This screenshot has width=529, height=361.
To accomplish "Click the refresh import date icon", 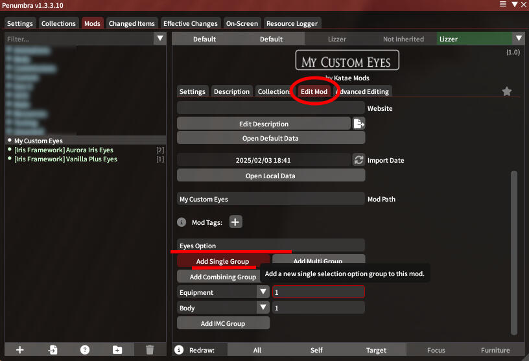I will click(x=359, y=160).
